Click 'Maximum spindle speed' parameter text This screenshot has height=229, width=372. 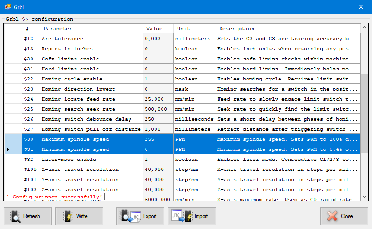(x=75, y=139)
